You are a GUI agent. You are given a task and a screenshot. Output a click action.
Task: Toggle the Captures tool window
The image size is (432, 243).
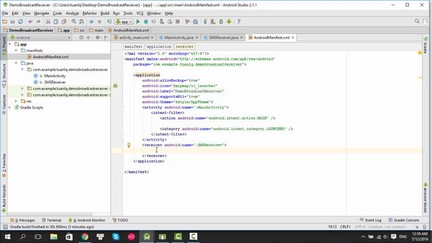(4, 104)
